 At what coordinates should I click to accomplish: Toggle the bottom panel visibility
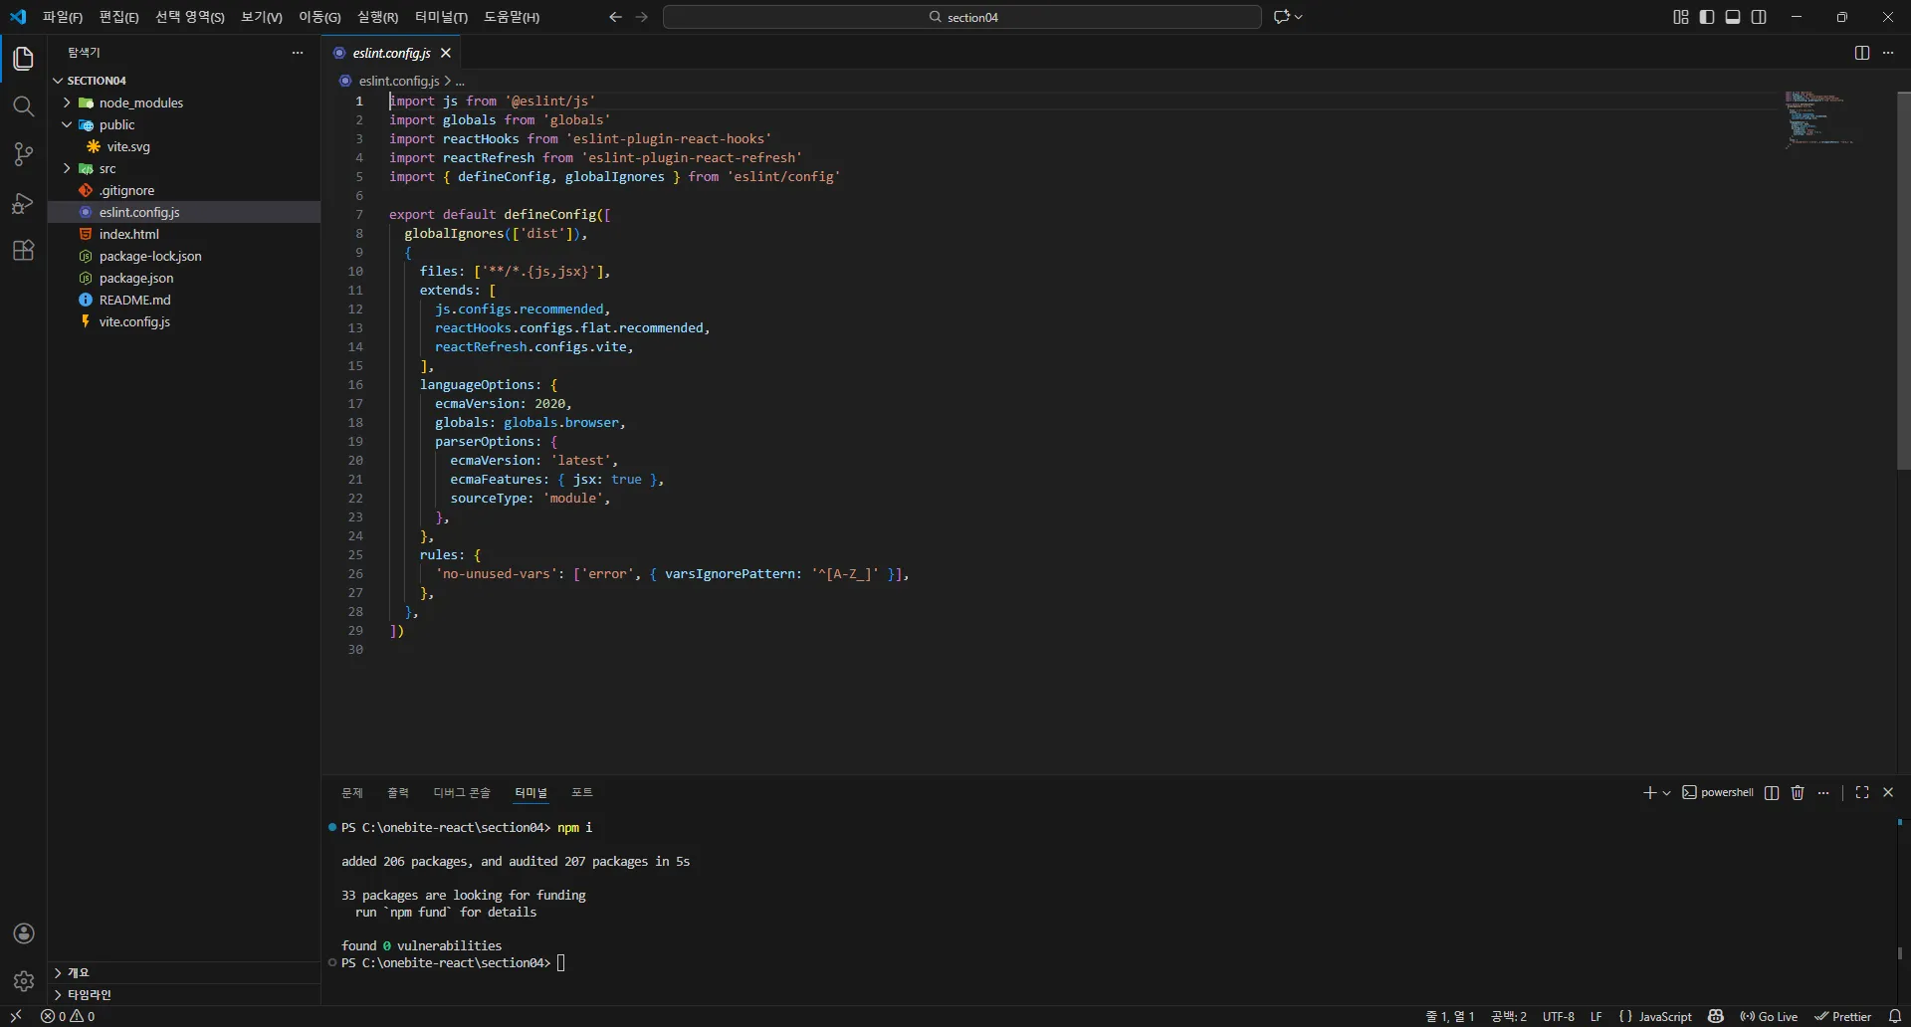click(x=1732, y=17)
